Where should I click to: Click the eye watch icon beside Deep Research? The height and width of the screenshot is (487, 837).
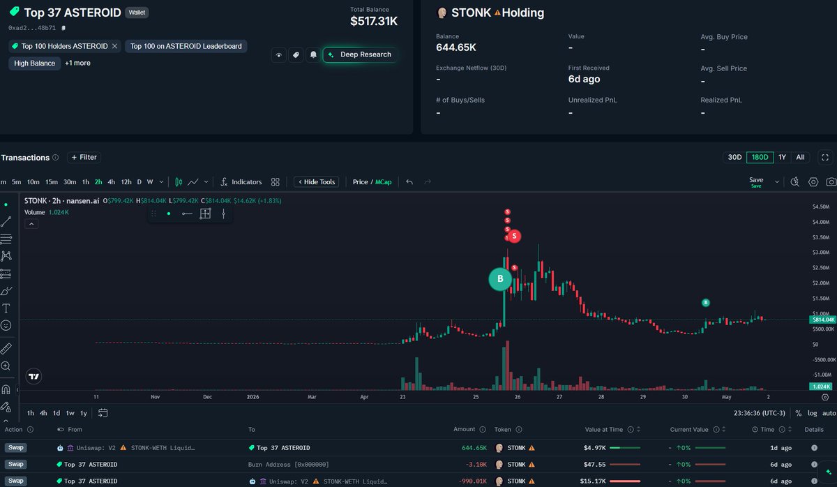coord(279,54)
